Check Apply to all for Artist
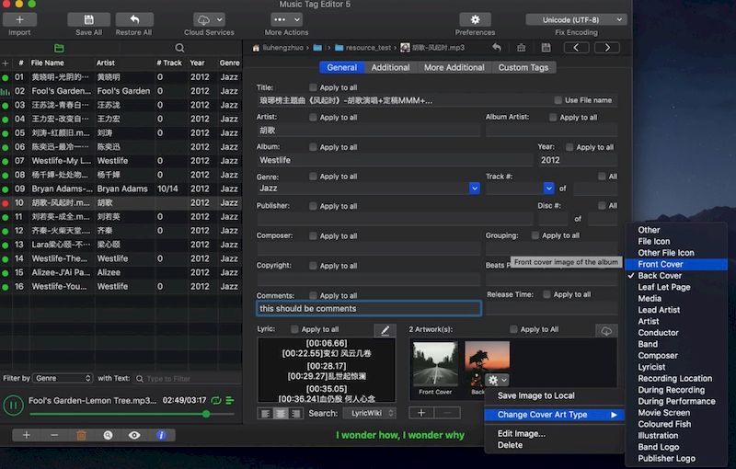This screenshot has height=469, width=736. point(314,118)
